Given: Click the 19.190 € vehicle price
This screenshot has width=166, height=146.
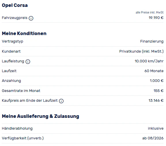Looking at the screenshot, I should coord(156,18).
